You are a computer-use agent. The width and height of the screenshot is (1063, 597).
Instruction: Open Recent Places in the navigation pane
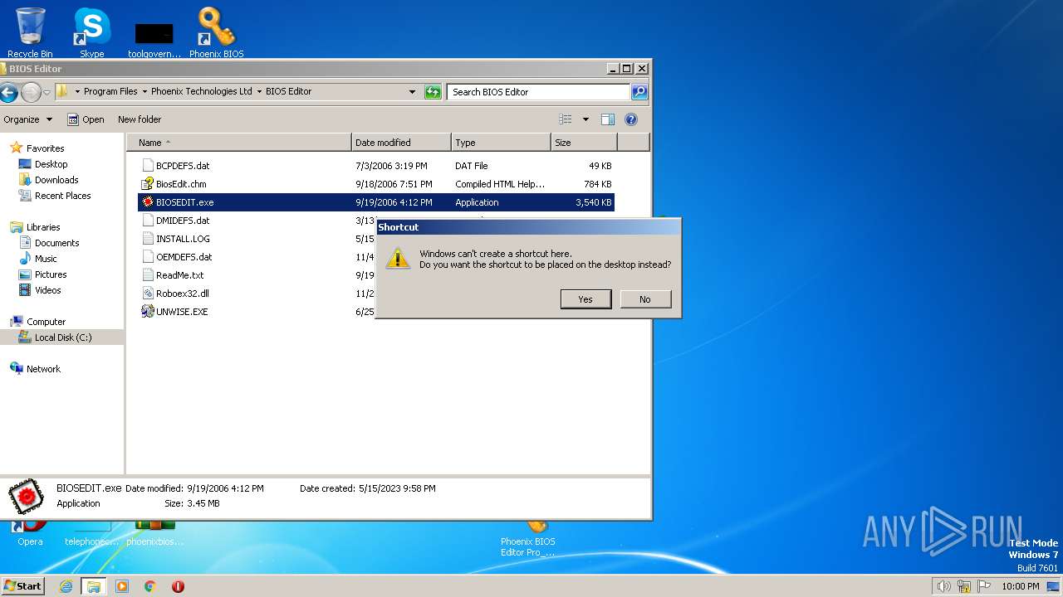[62, 196]
